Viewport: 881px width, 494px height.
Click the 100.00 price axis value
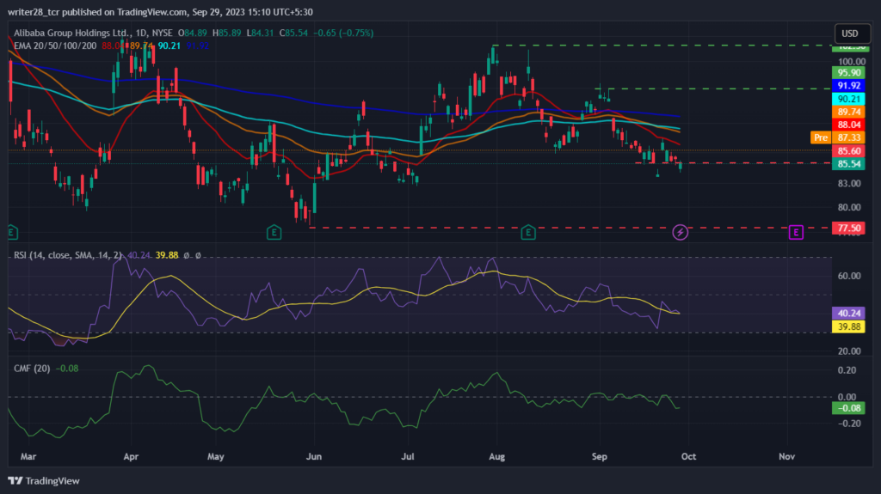coord(851,62)
